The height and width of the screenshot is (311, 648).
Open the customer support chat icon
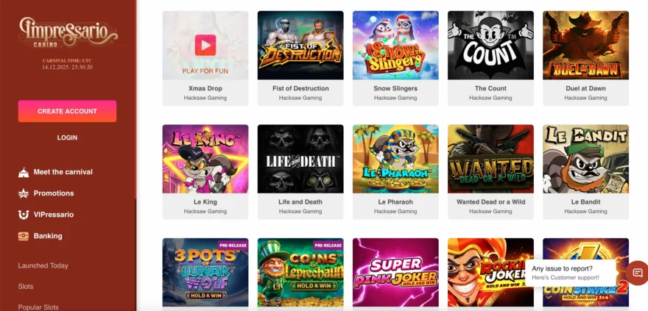[638, 273]
